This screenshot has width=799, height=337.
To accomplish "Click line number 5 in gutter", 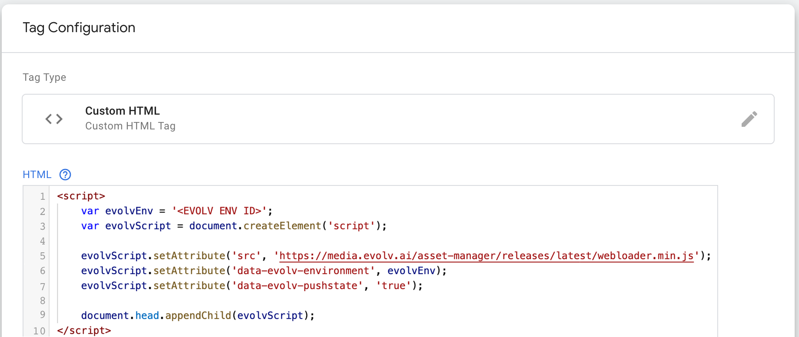I will (43, 256).
